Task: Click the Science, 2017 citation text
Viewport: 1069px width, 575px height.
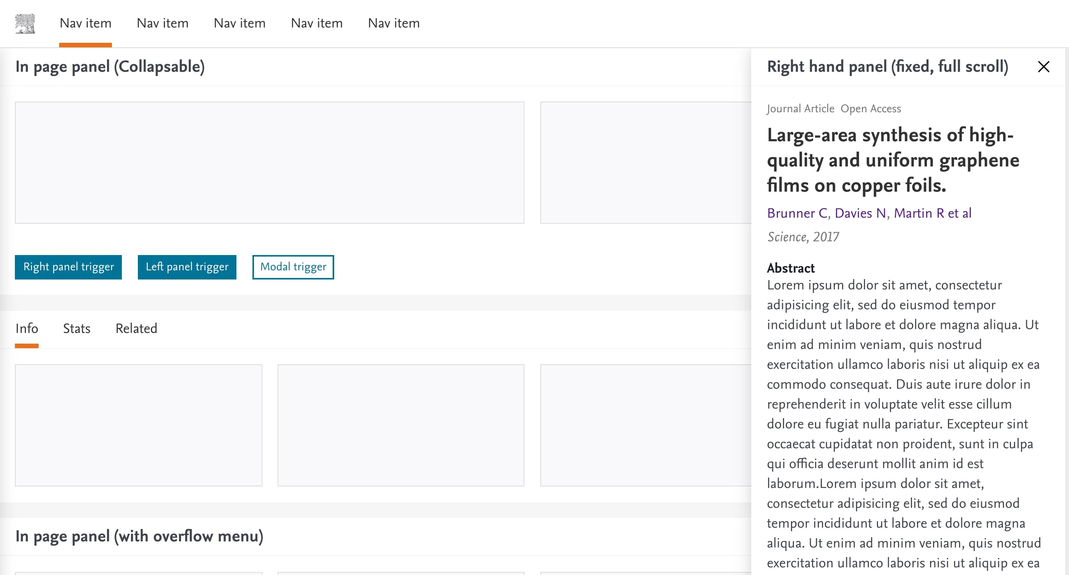Action: click(x=803, y=236)
